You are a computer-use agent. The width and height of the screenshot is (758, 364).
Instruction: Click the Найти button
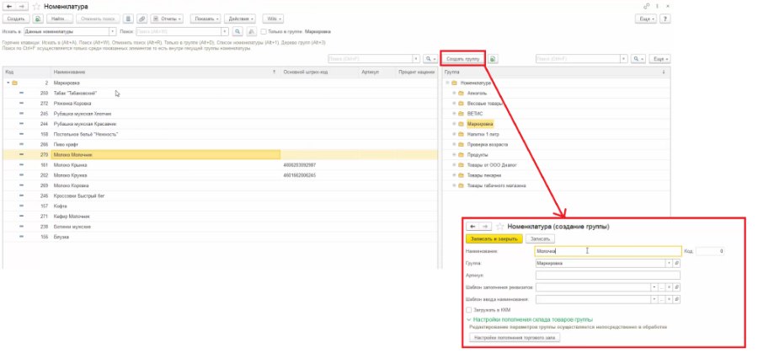pos(60,19)
